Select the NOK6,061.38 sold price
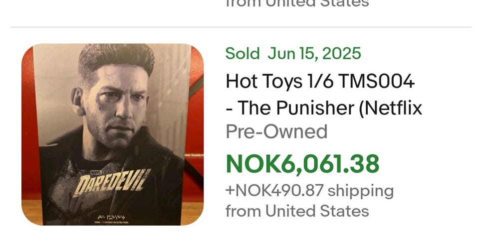479x247 pixels. (x=302, y=164)
